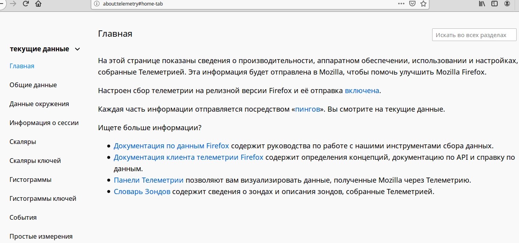Open the "Данные окружения" section
519x243 pixels.
[x=39, y=104]
